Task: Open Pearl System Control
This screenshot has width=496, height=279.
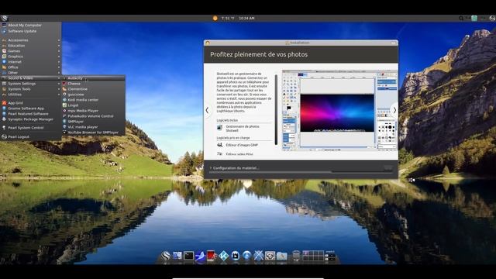Action: click(x=31, y=127)
